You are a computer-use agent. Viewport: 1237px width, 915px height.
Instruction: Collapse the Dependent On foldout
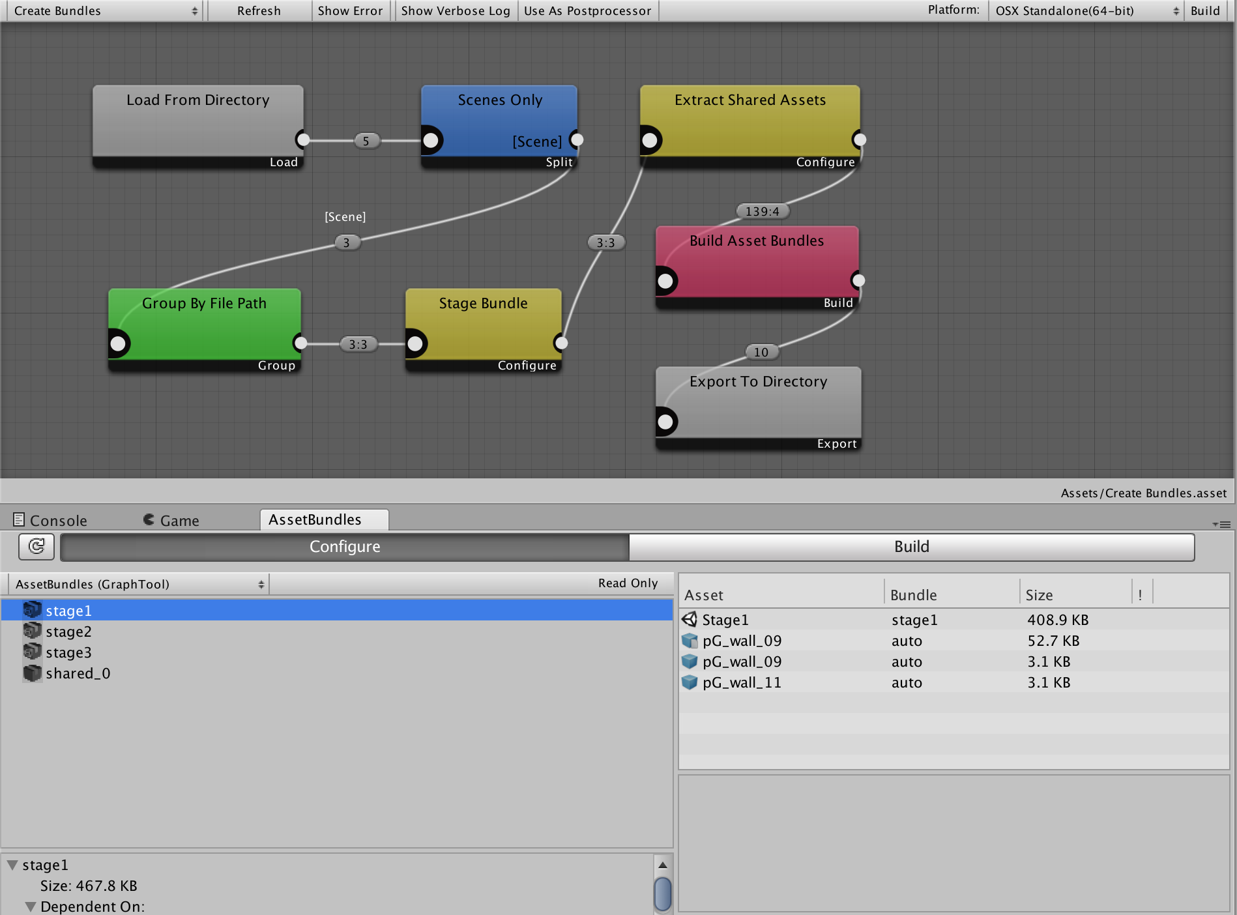[x=31, y=907]
